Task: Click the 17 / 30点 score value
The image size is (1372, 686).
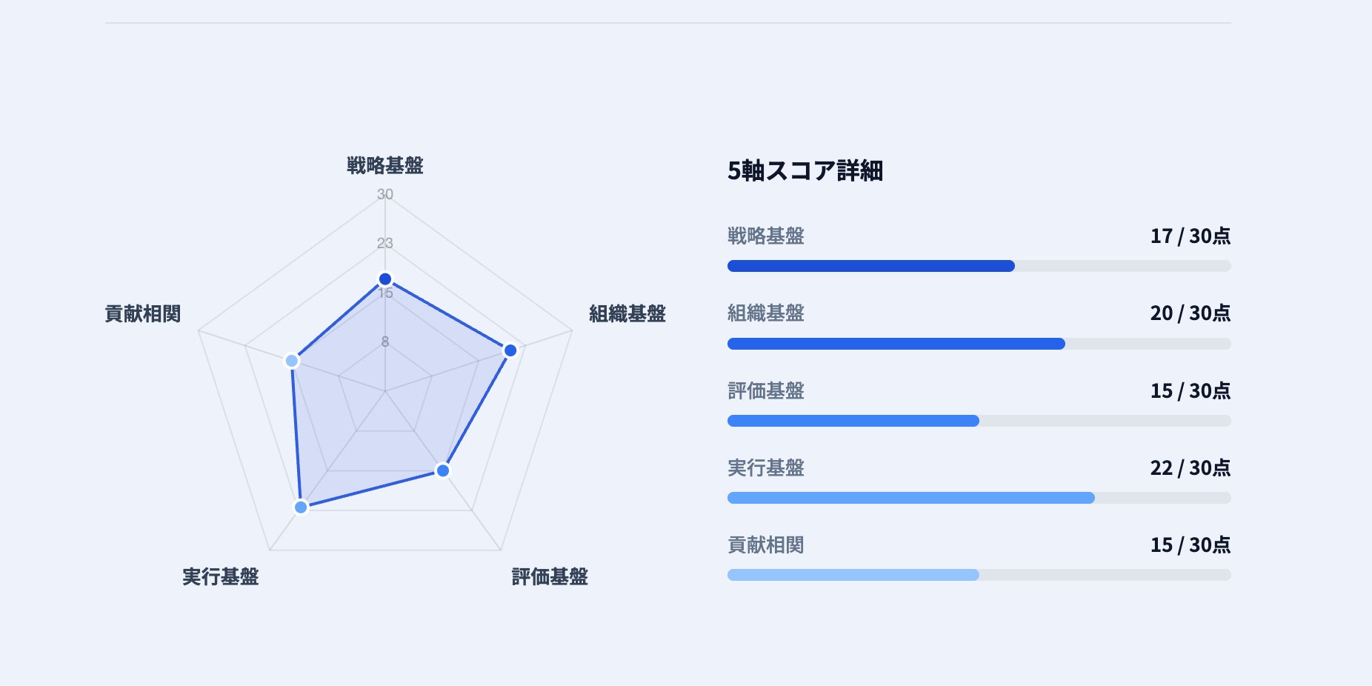Action: 1190,236
